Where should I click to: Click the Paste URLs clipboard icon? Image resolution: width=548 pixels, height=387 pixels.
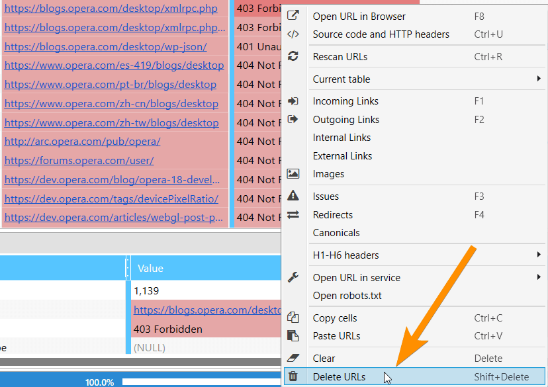tap(293, 335)
